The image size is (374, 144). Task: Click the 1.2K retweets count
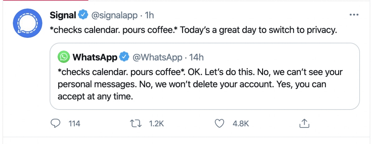point(156,124)
